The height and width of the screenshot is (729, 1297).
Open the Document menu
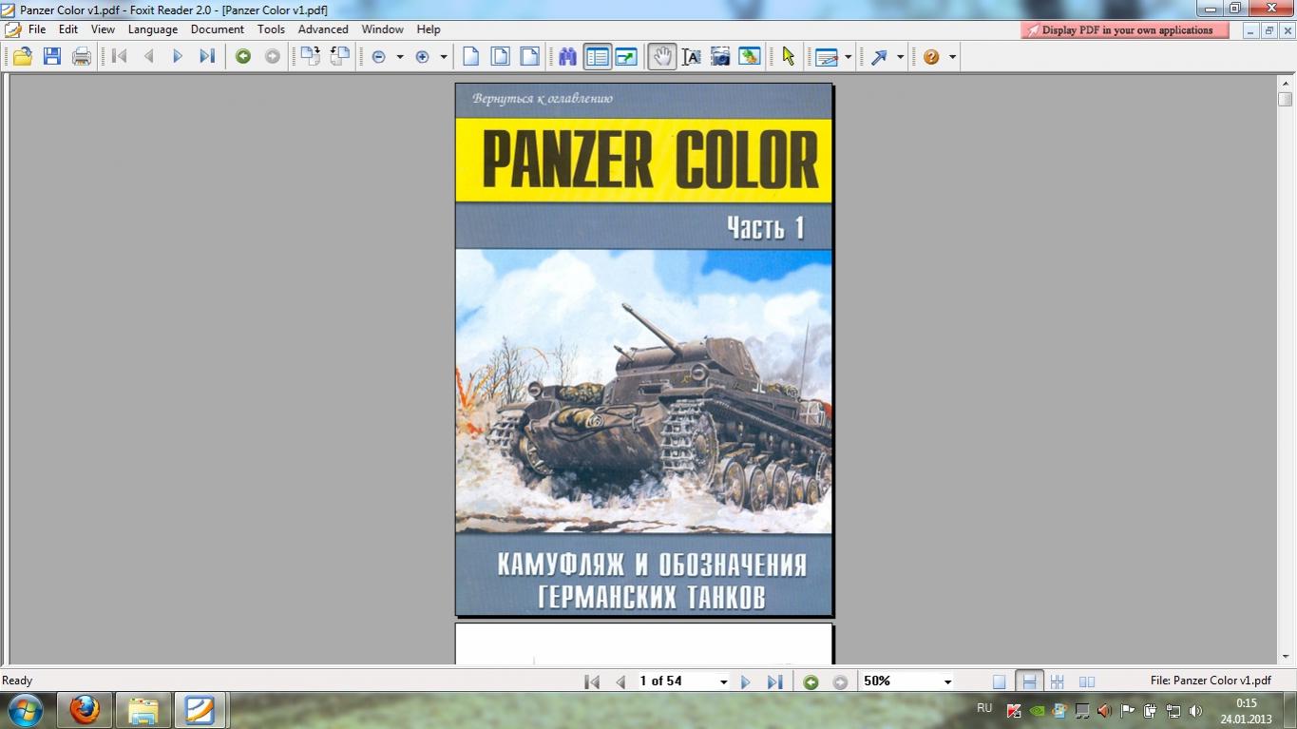tap(218, 29)
